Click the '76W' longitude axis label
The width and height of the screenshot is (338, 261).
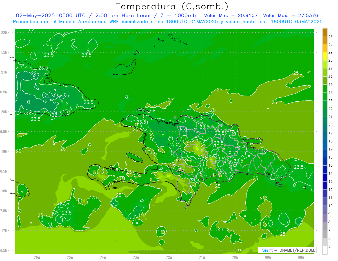[37, 257]
